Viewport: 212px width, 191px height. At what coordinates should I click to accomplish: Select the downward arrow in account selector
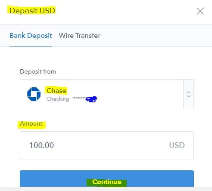click(x=188, y=96)
